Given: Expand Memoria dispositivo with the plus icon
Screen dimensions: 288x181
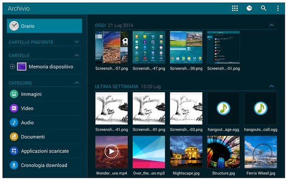Looking at the screenshot, I should click(12, 66).
